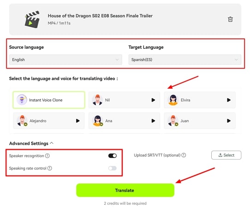Show info tooltip for Speaking rate control
The image size is (250, 208).
[50, 168]
